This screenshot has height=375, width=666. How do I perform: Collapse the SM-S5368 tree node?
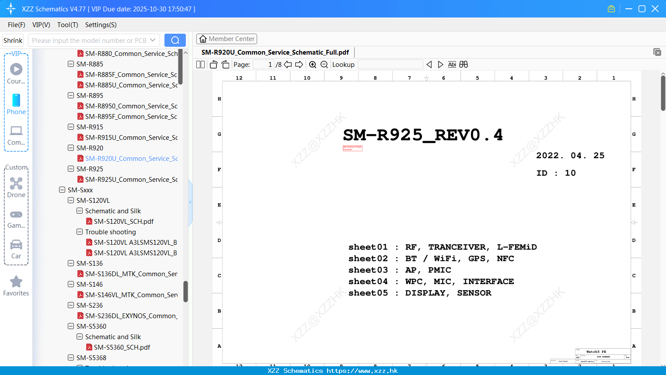tap(71, 358)
